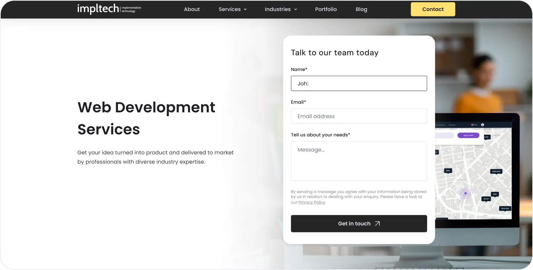Go to the Portfolio page in navbar
The image size is (533, 270).
[x=325, y=9]
